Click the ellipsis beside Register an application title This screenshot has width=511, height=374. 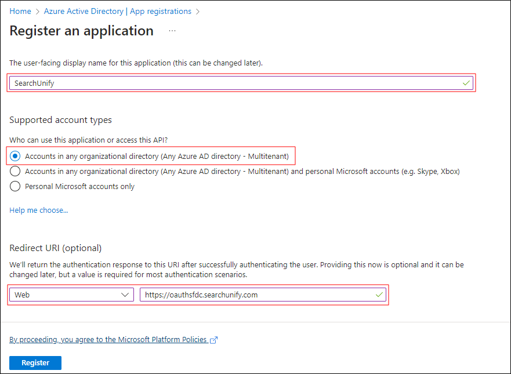pos(172,31)
